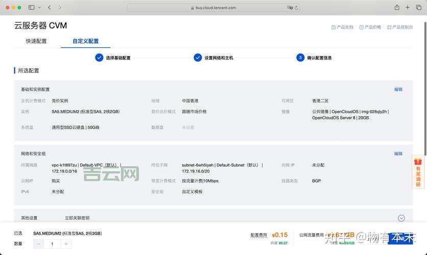The height and width of the screenshot is (255, 427).
Task: Open the Safari share icon
Action: pos(397,8)
